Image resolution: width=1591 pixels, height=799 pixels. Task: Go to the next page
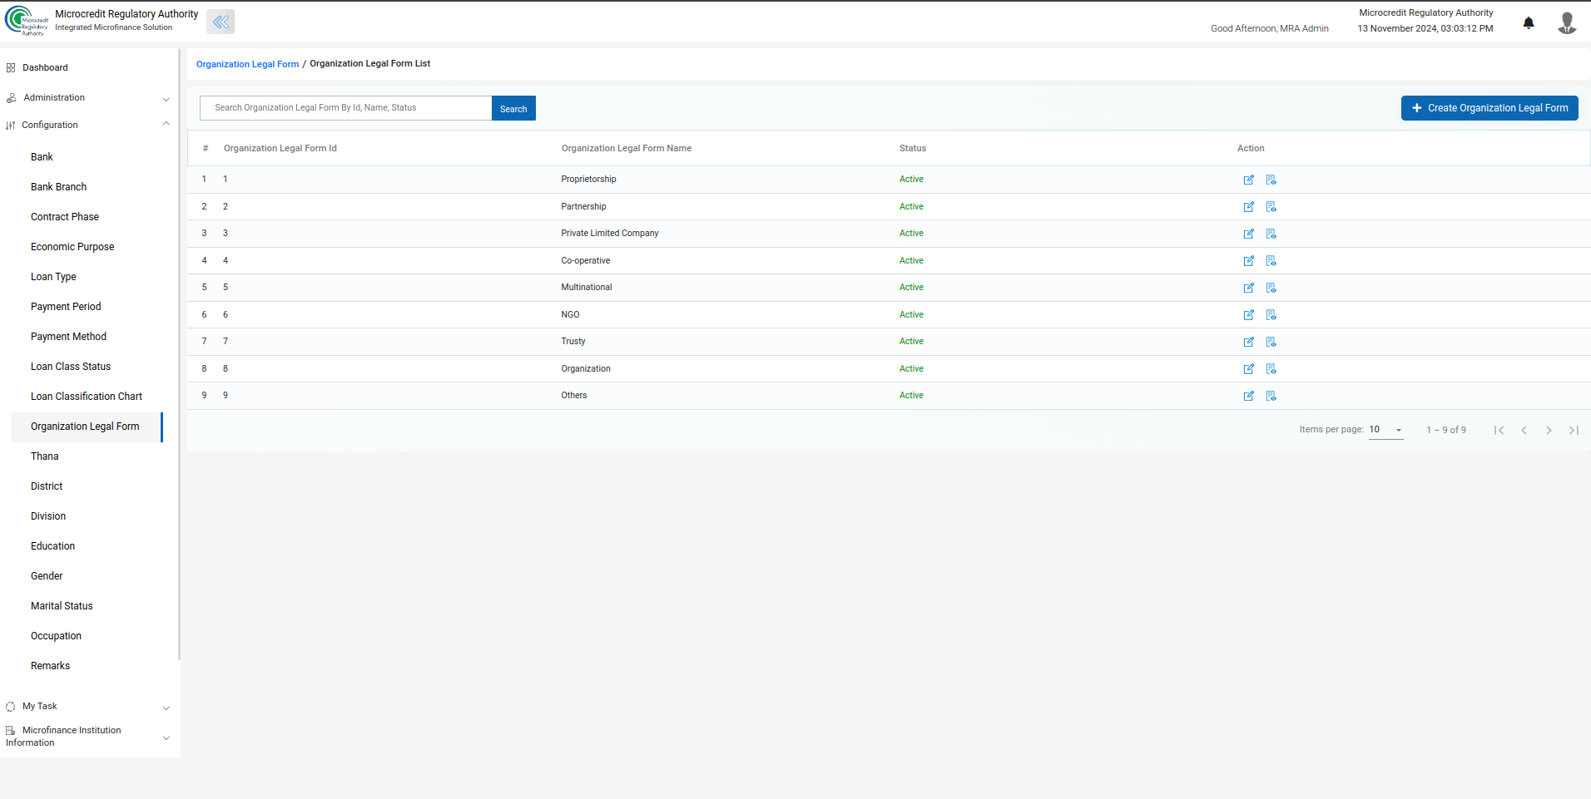(x=1549, y=430)
